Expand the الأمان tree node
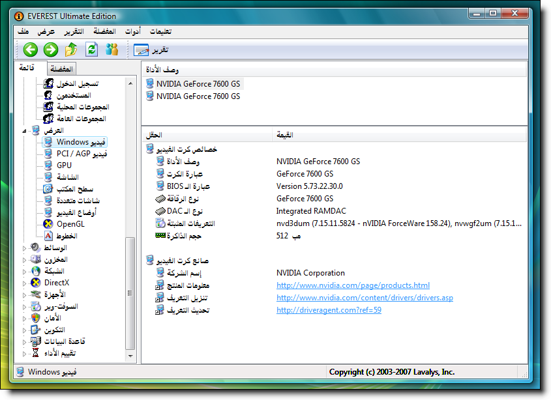 tap(24, 319)
